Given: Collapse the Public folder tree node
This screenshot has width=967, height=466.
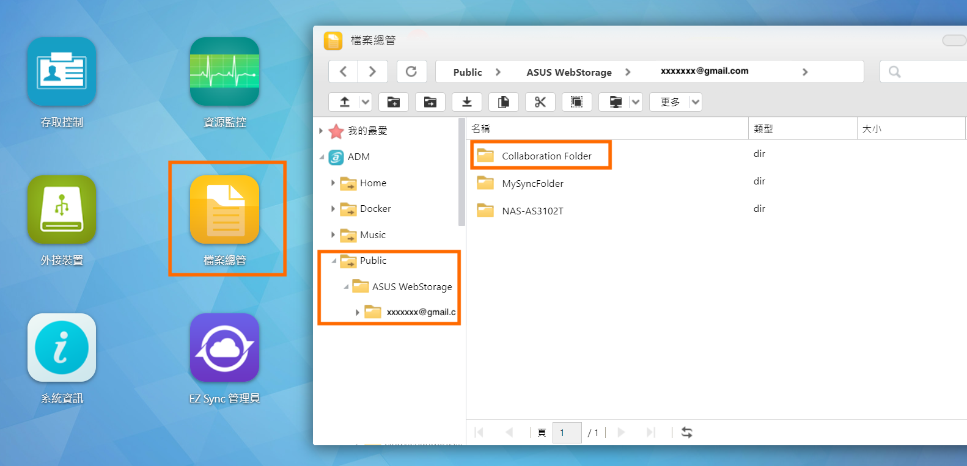Looking at the screenshot, I should (334, 261).
